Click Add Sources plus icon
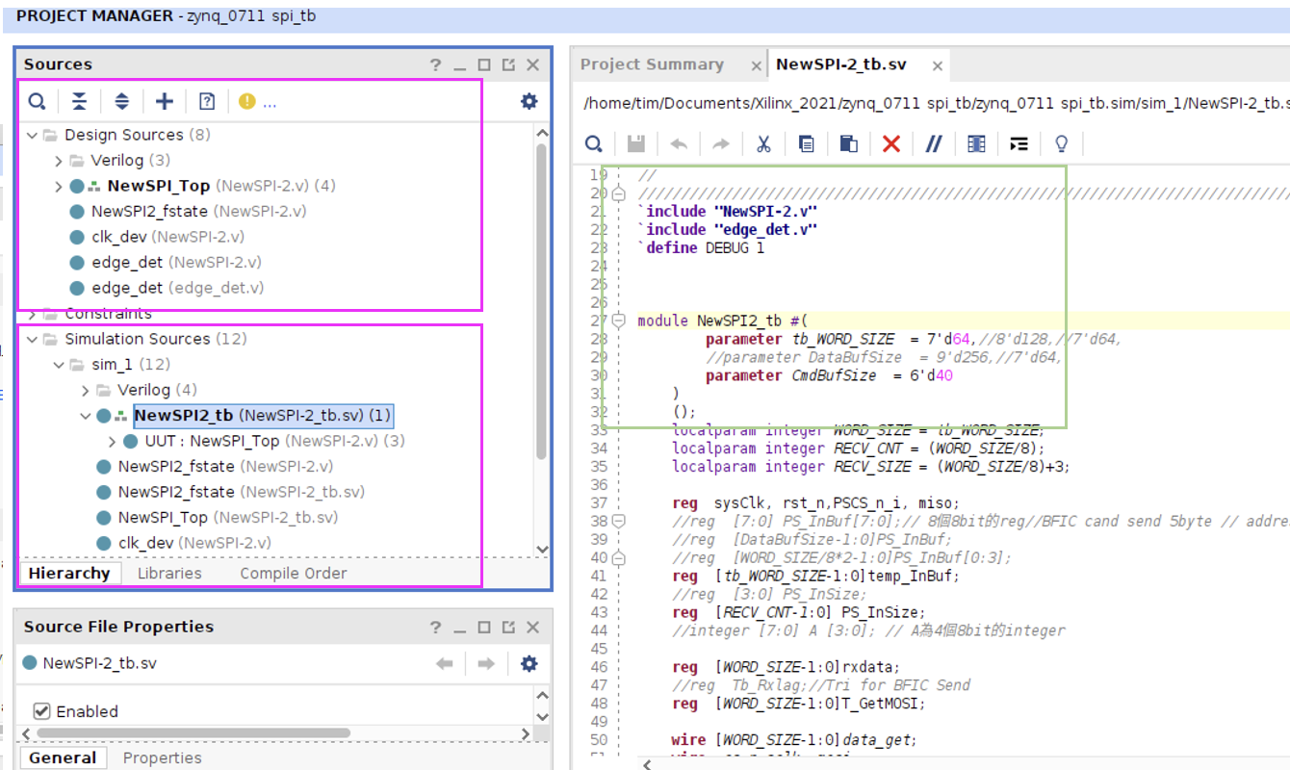Screen dimensions: 1290x770 165,101
